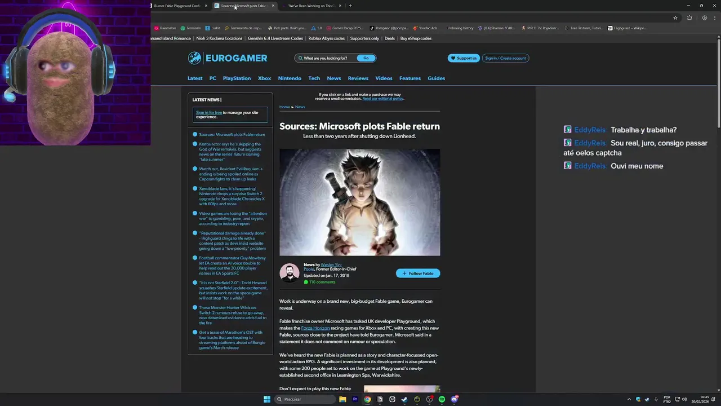
Task: Click the Eurogamer logo
Action: (228, 58)
